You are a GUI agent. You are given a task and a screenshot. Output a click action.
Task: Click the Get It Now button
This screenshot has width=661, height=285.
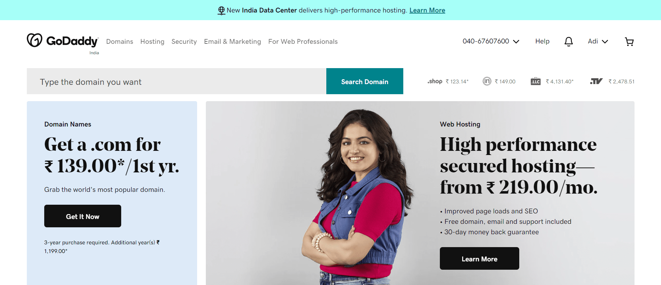click(x=83, y=216)
